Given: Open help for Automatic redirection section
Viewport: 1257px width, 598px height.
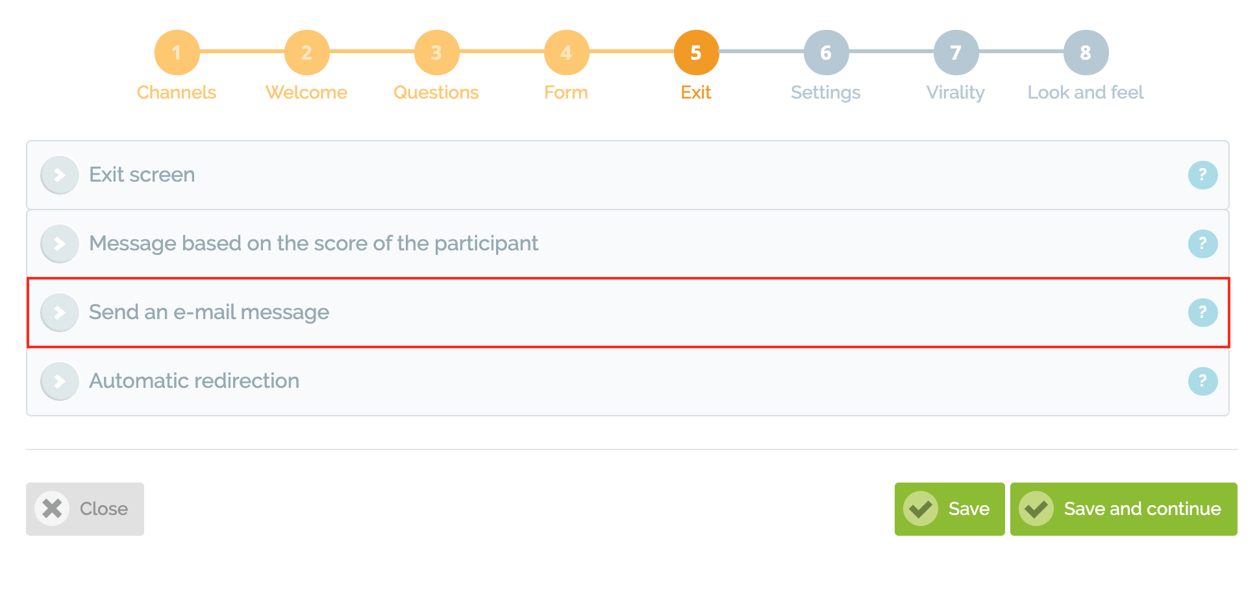Looking at the screenshot, I should pyautogui.click(x=1202, y=381).
